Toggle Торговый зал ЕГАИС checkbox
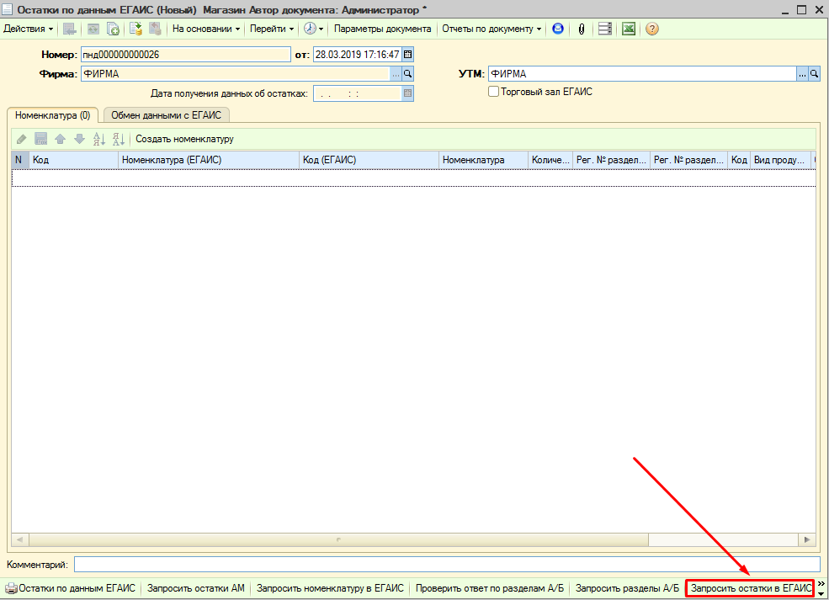 493,92
